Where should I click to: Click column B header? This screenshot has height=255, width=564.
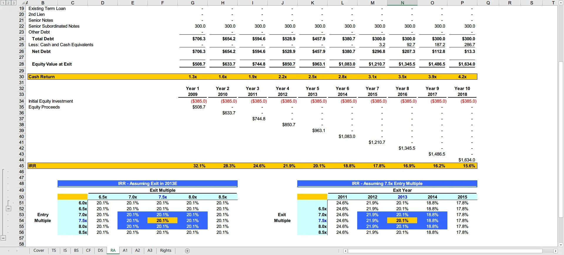pos(43,3)
